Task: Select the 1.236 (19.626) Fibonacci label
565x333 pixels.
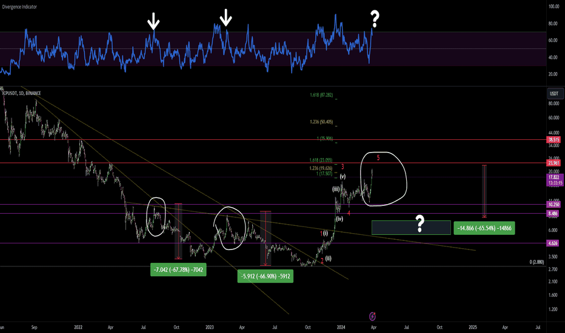Action: pyautogui.click(x=321, y=168)
